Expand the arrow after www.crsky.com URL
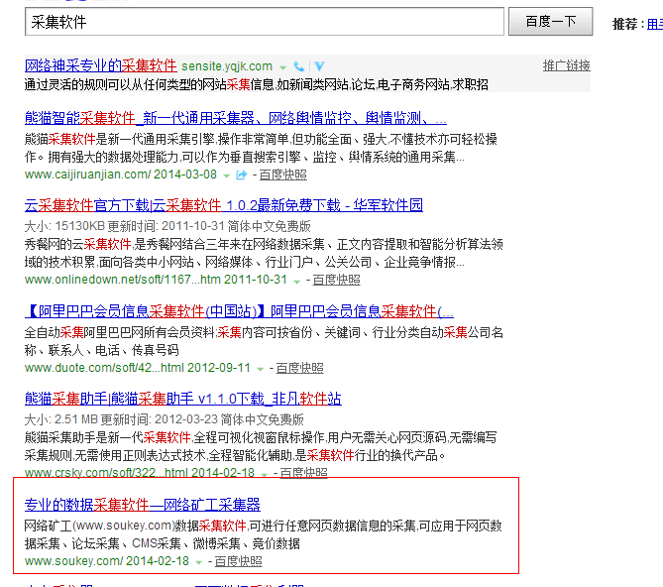663x587 pixels. [265, 474]
